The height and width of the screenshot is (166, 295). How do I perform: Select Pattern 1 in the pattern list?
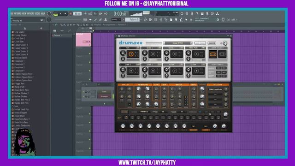tap(61, 36)
